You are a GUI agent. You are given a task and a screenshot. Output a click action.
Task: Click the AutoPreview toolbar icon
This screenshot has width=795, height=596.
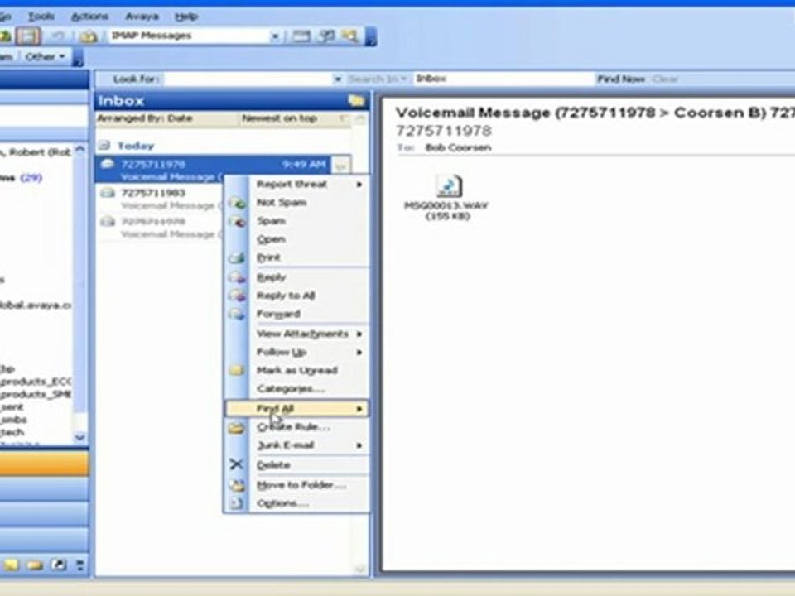pyautogui.click(x=349, y=36)
